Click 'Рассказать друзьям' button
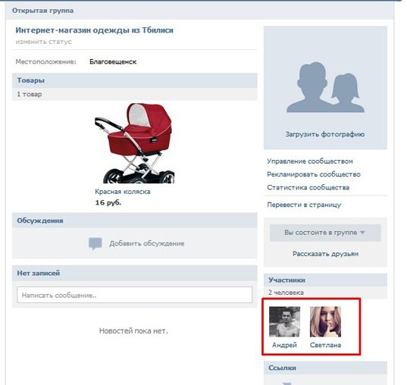Image resolution: width=407 pixels, height=385 pixels. pos(325,254)
